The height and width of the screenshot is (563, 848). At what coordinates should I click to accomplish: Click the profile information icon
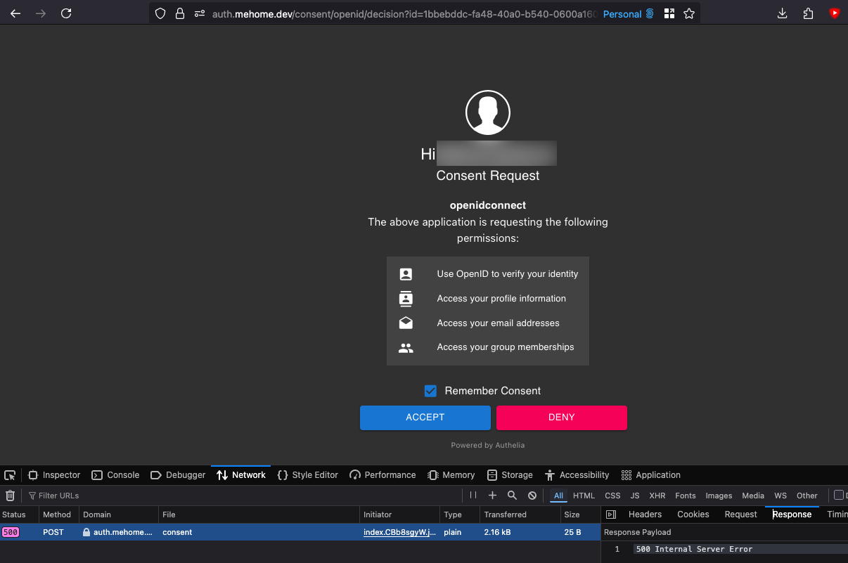click(406, 299)
